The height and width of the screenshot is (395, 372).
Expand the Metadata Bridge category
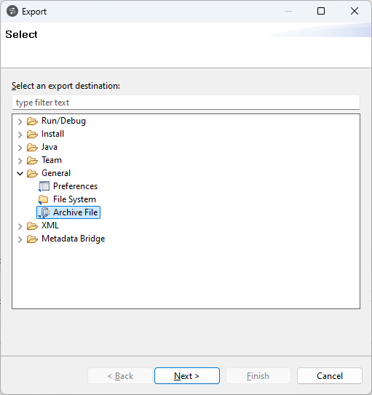click(x=20, y=239)
